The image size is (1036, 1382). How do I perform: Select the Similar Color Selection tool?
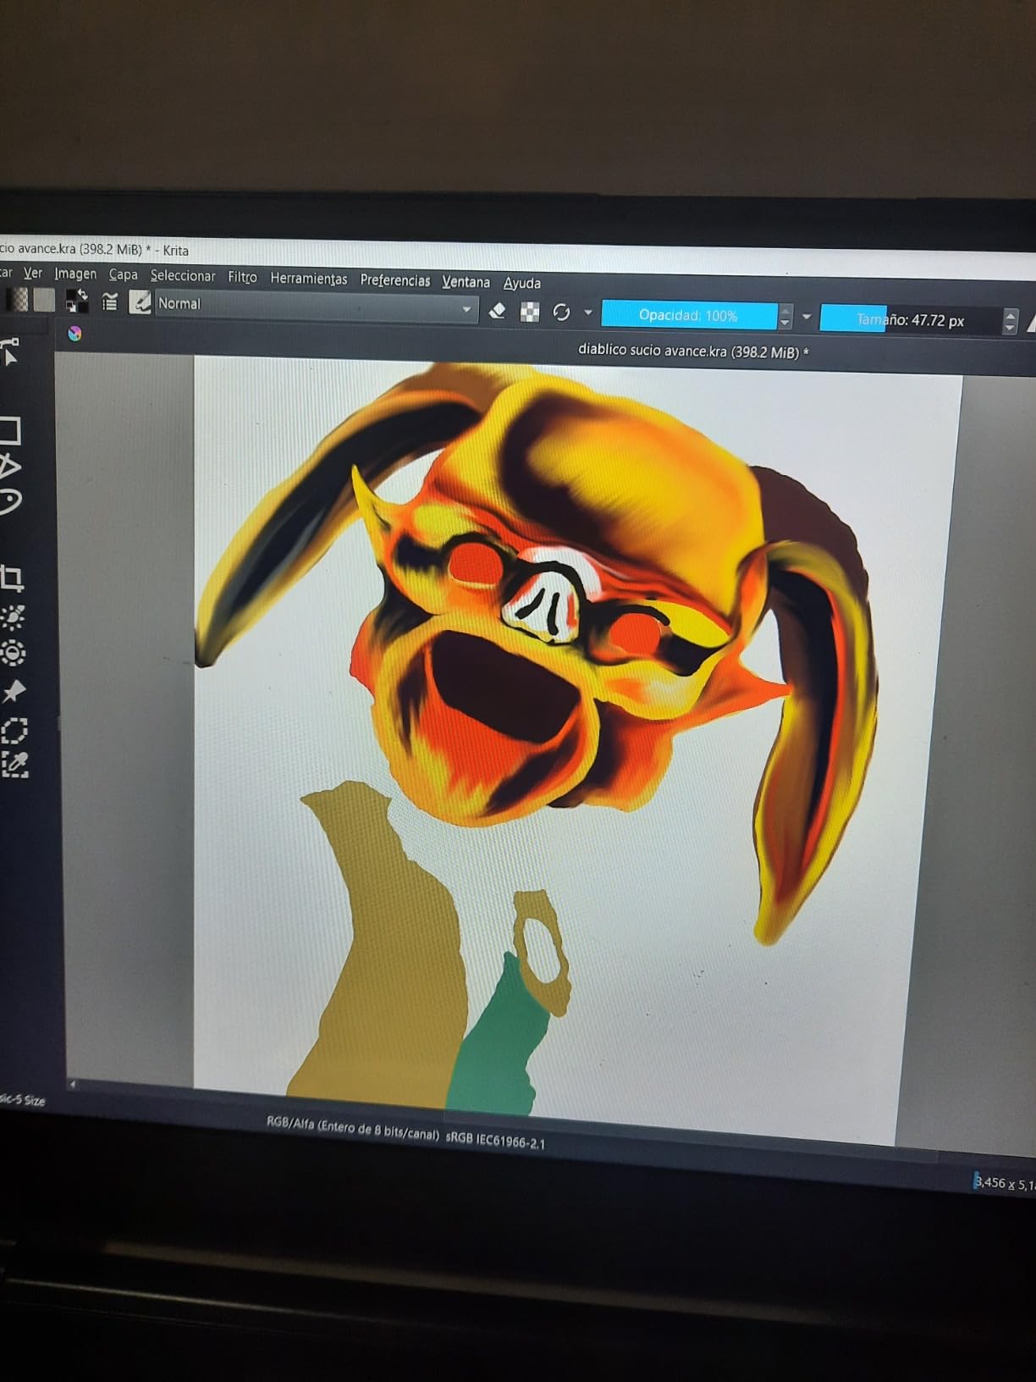(15, 764)
